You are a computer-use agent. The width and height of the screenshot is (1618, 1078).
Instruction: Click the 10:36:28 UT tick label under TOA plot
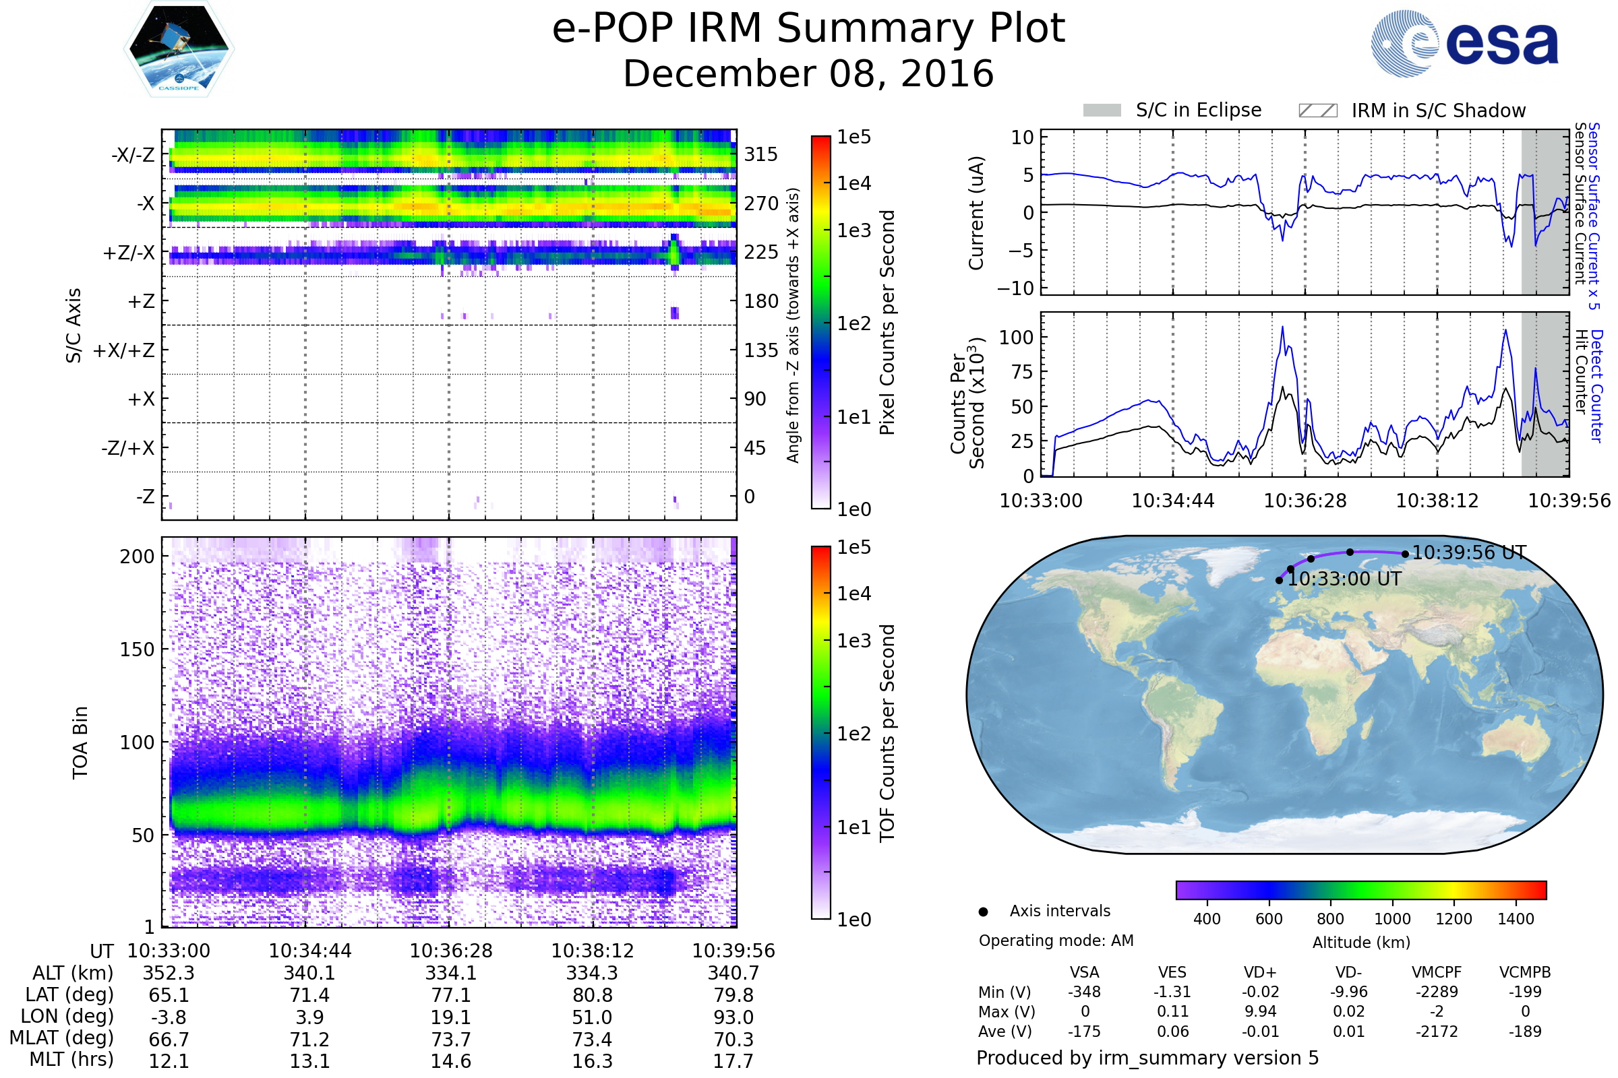pyautogui.click(x=450, y=951)
